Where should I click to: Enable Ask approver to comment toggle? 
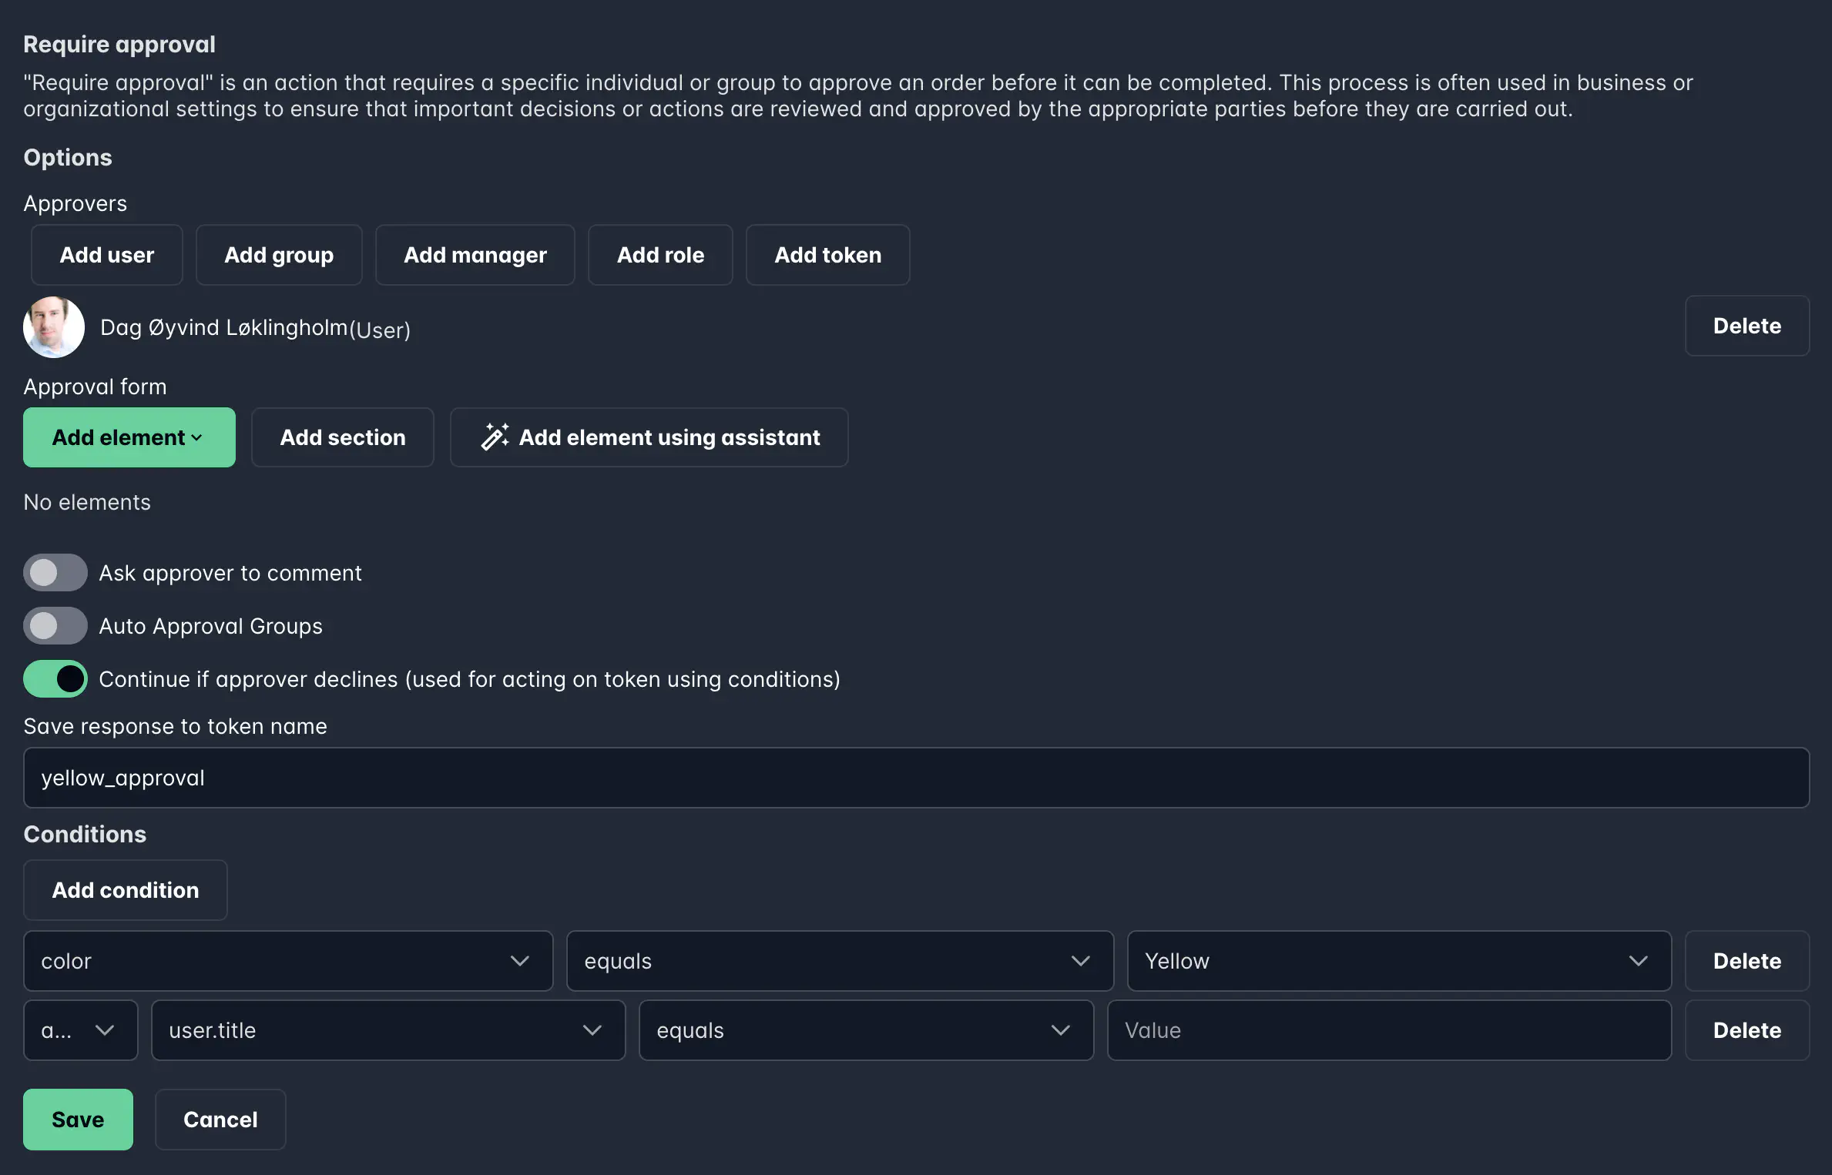[55, 572]
